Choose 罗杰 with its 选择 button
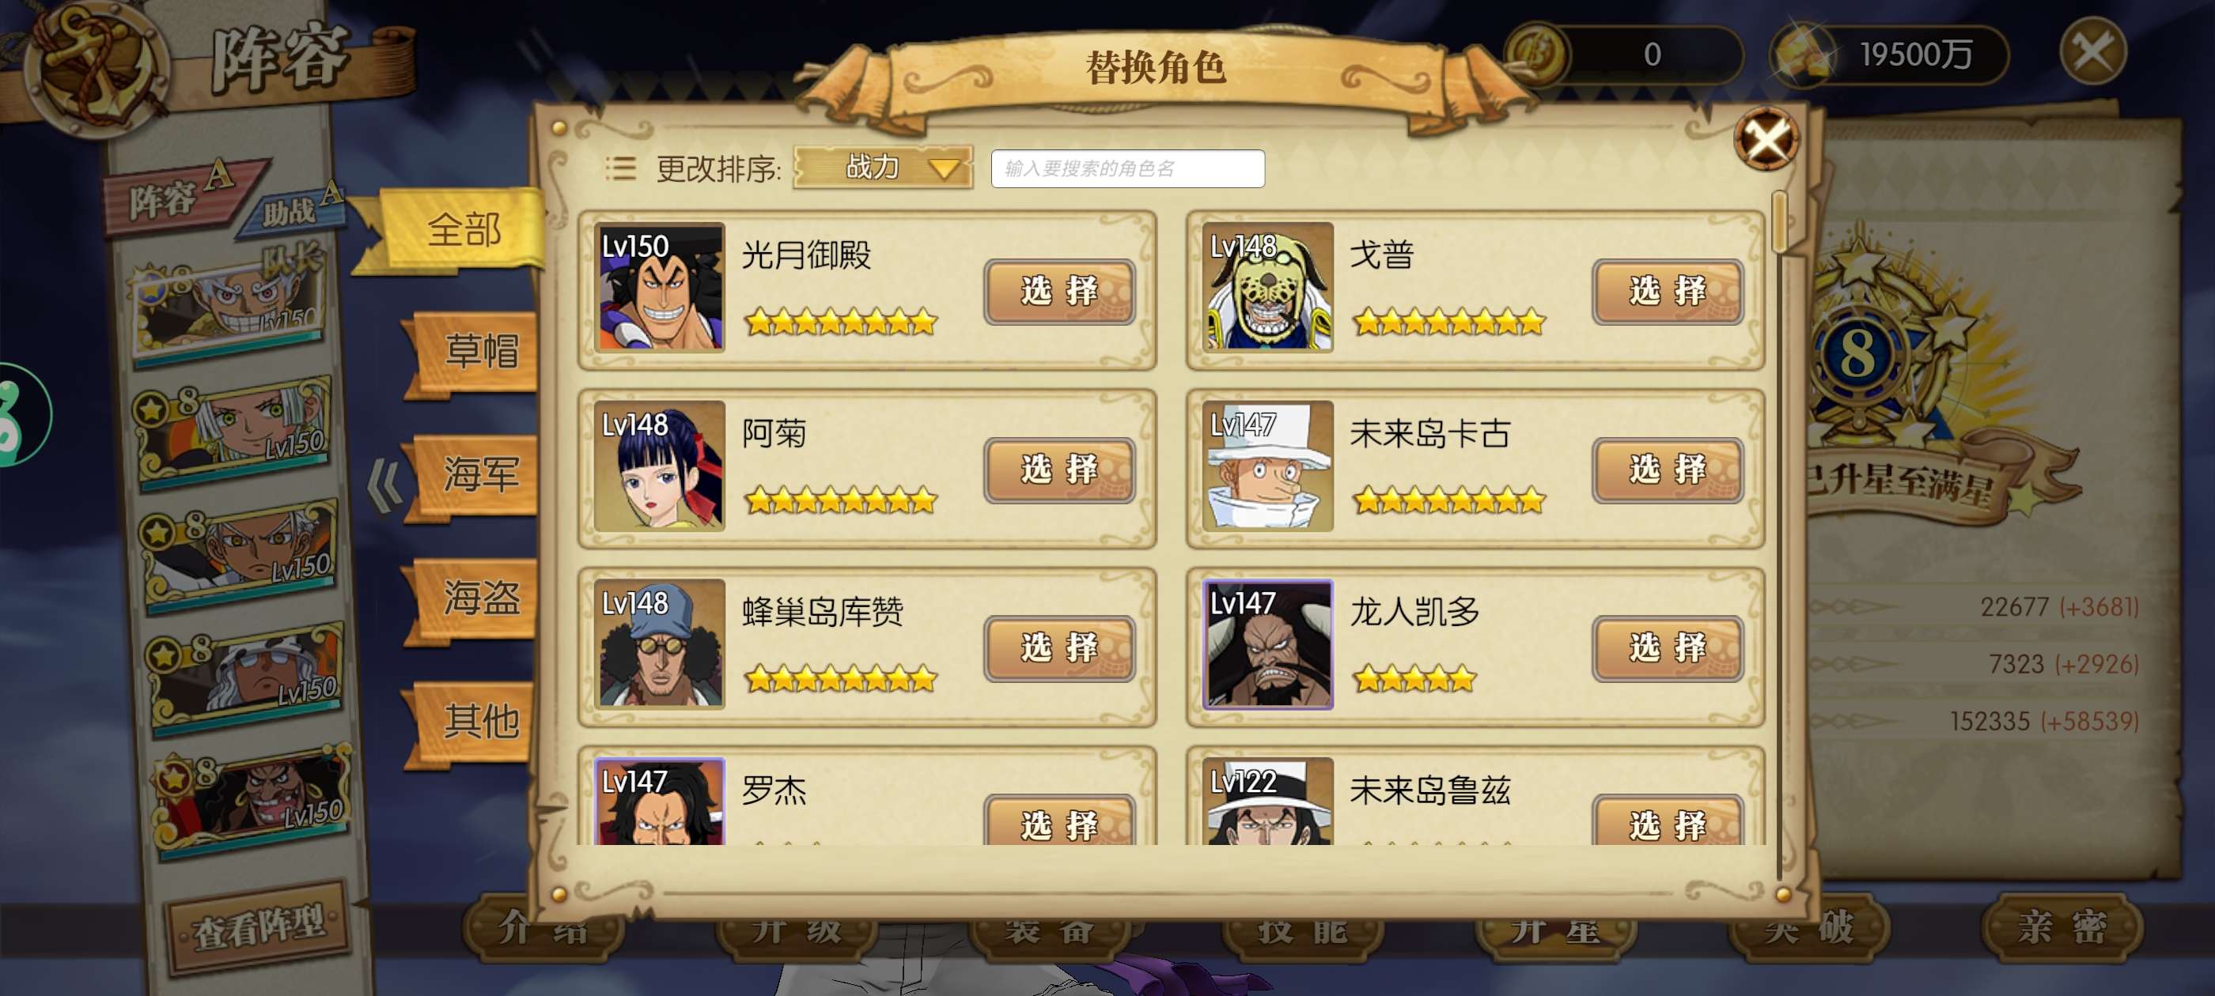 (x=1059, y=821)
